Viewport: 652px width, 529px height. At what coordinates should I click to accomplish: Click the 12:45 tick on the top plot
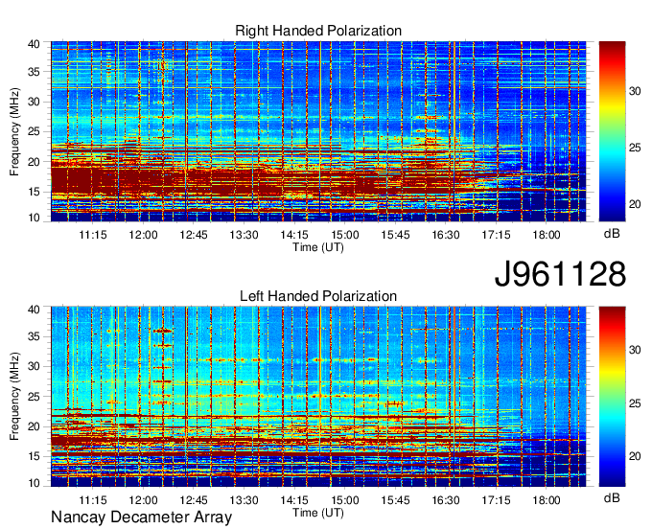pyautogui.click(x=194, y=235)
